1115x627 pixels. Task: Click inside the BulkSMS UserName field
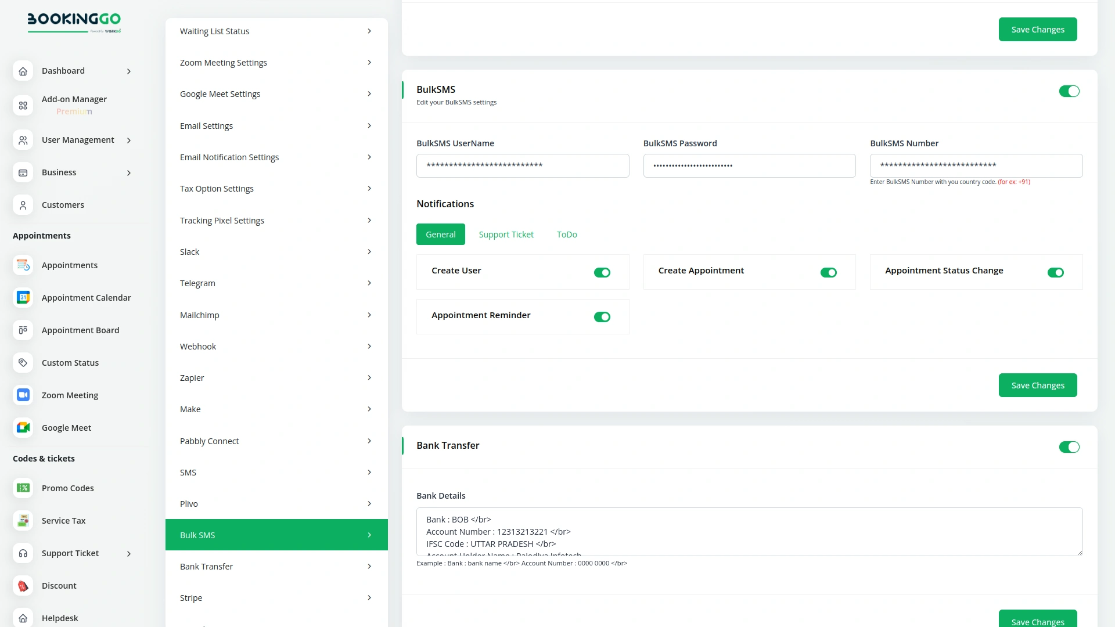coord(522,165)
